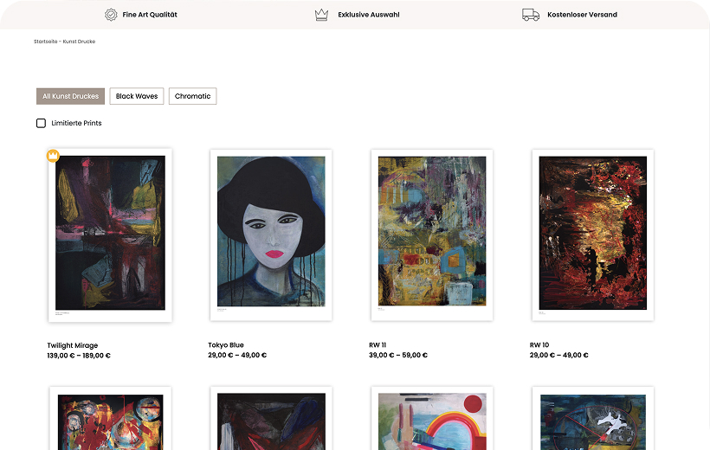
Task: Filter by the Chromatic collection
Action: pos(192,96)
